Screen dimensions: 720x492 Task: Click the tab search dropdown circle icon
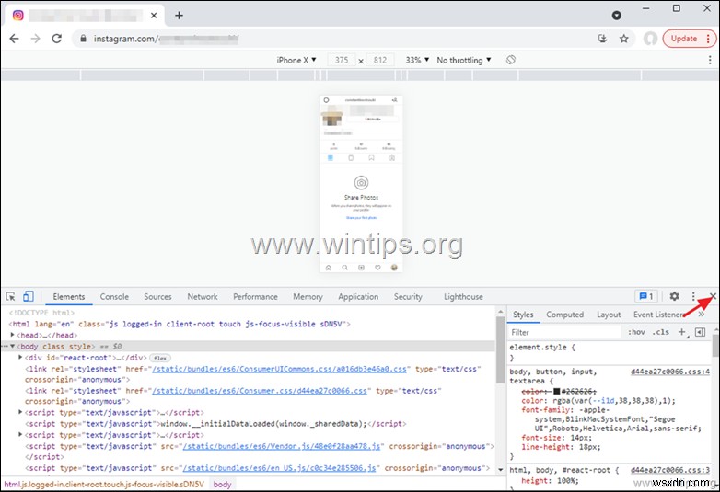616,15
